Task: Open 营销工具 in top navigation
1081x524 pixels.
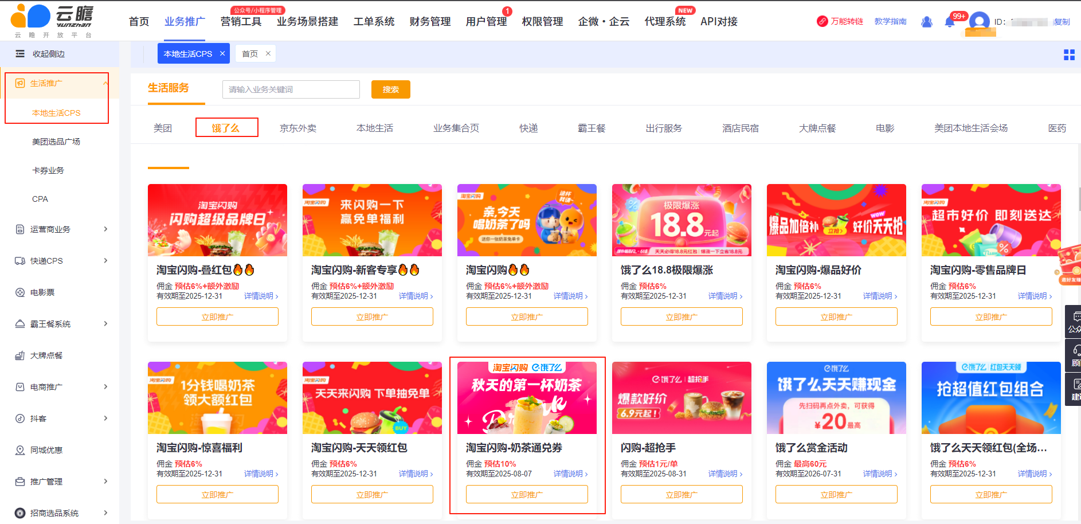Action: [241, 22]
